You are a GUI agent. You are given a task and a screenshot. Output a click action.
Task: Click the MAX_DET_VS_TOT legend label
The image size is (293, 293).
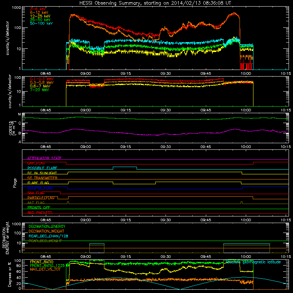(45, 269)
